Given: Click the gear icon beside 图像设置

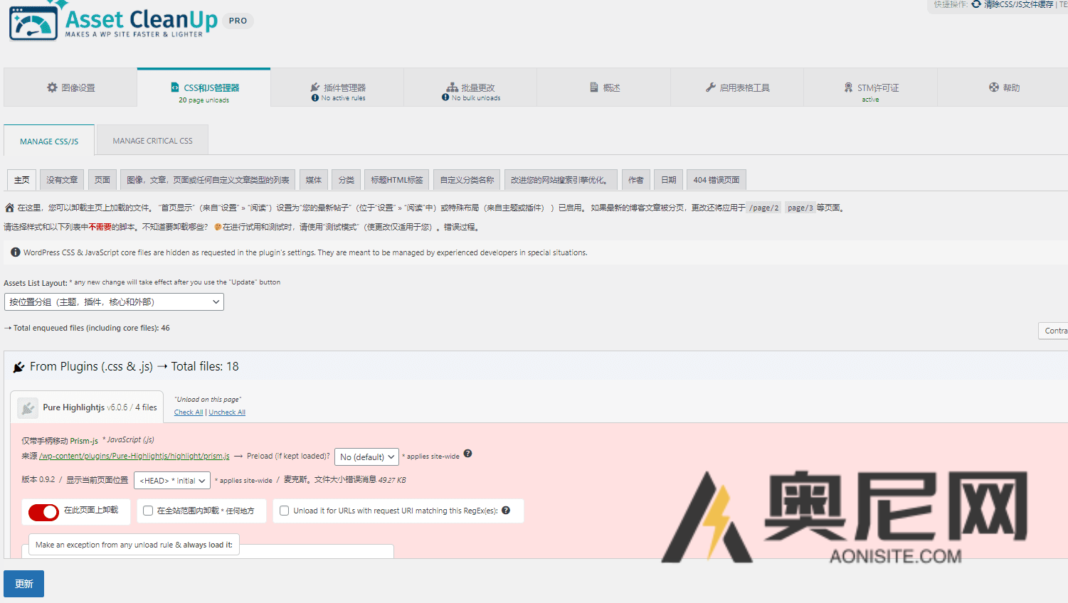Looking at the screenshot, I should point(52,87).
